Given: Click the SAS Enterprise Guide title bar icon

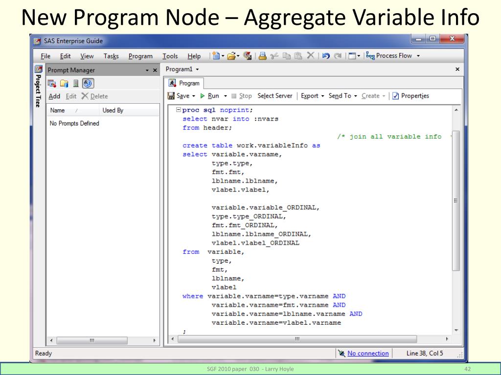Looking at the screenshot, I should tap(37, 41).
